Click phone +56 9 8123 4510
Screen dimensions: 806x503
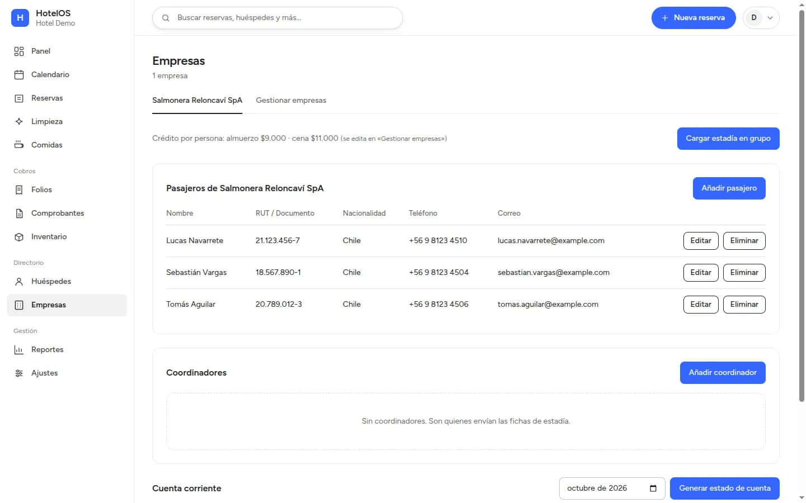click(438, 241)
